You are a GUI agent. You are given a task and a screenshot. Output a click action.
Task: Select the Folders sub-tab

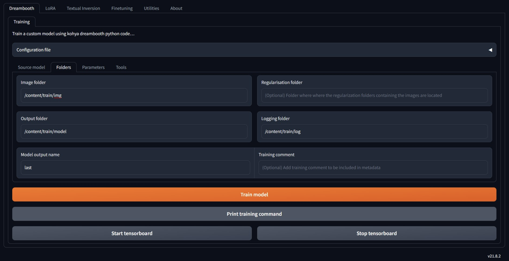pos(63,67)
